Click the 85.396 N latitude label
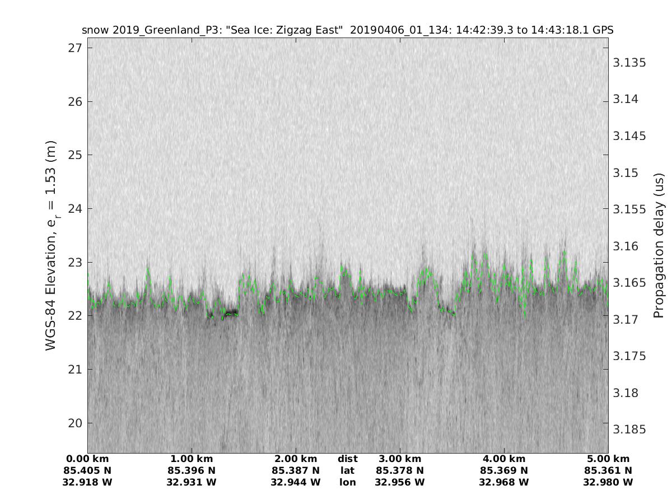Screen dimensions: 672x504 (x=192, y=470)
